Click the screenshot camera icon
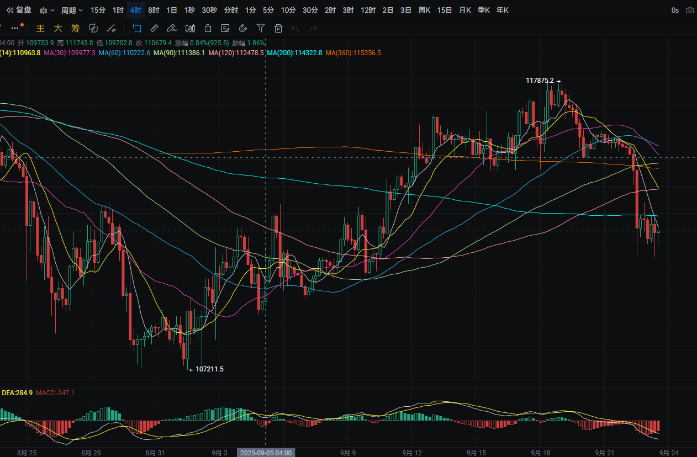This screenshot has height=457, width=697. click(690, 10)
